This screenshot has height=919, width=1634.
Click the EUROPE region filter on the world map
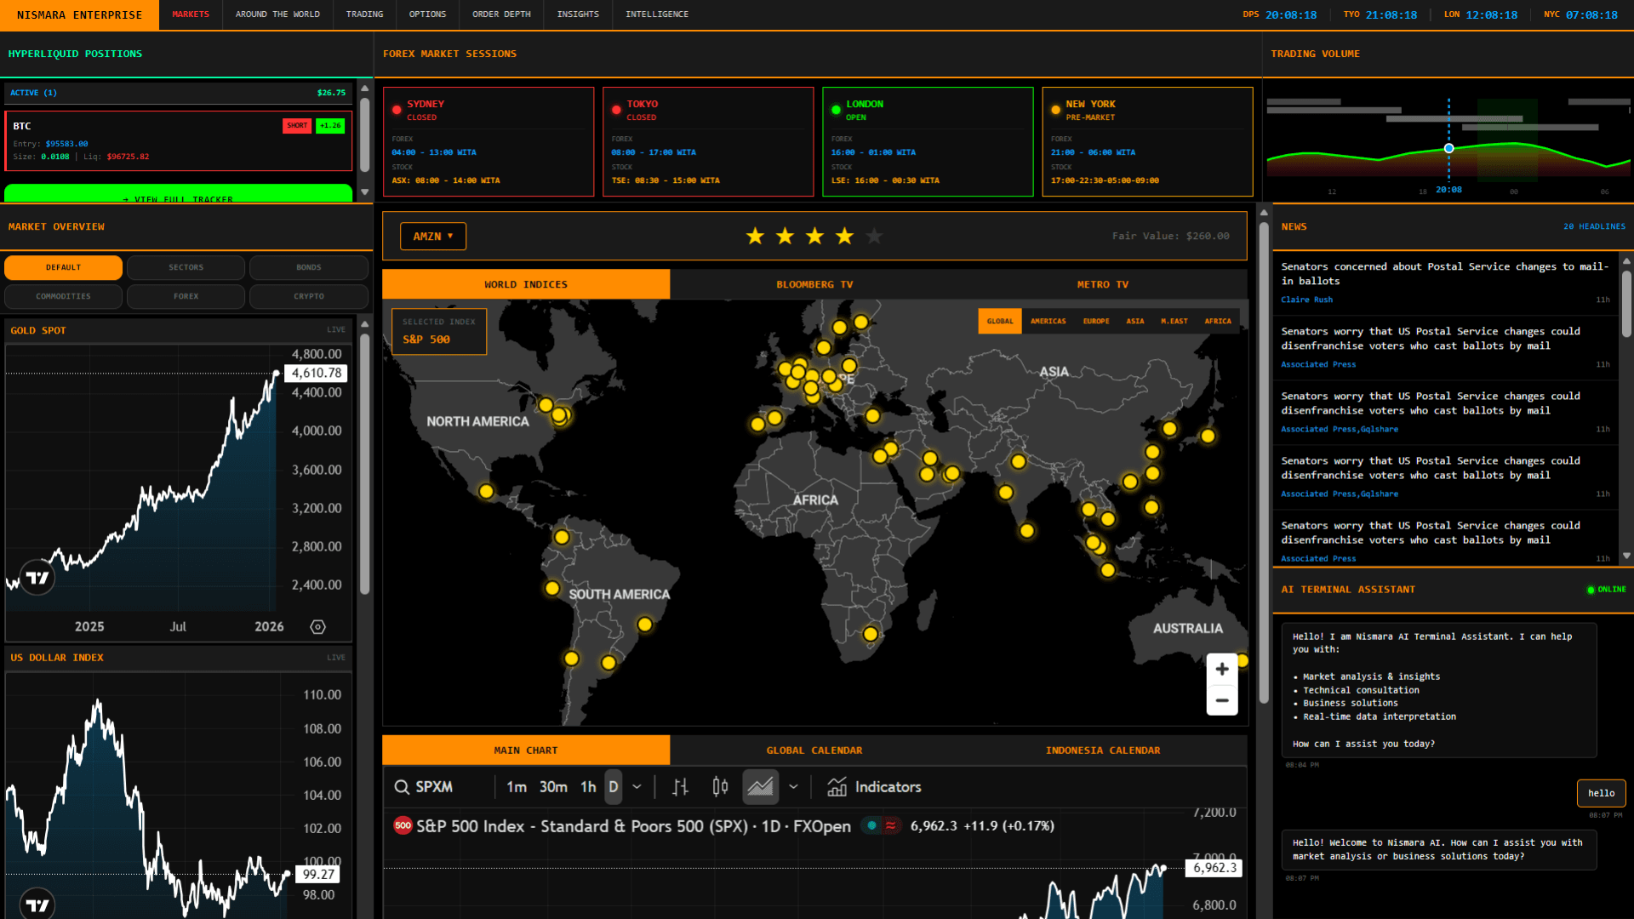pos(1096,321)
